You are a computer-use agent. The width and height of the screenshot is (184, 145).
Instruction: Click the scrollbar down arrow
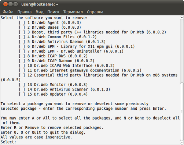click(x=182, y=143)
